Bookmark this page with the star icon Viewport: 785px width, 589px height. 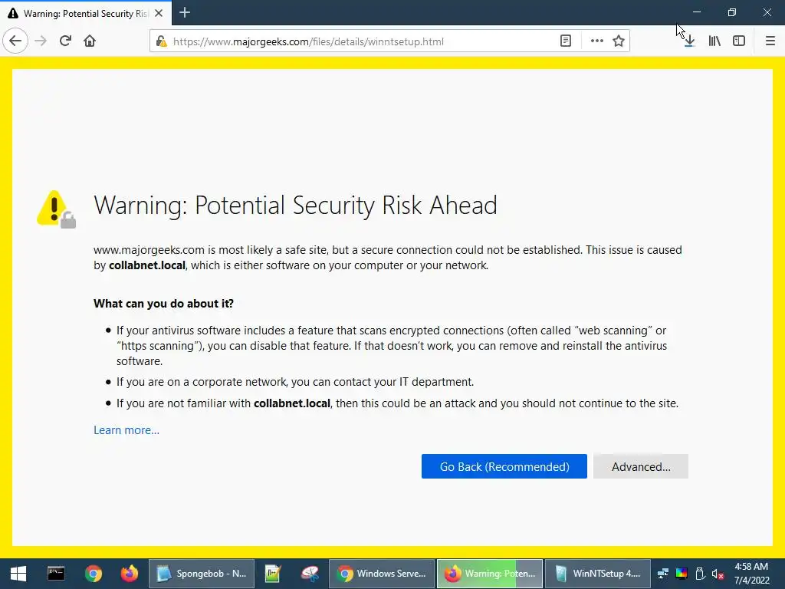pos(619,41)
